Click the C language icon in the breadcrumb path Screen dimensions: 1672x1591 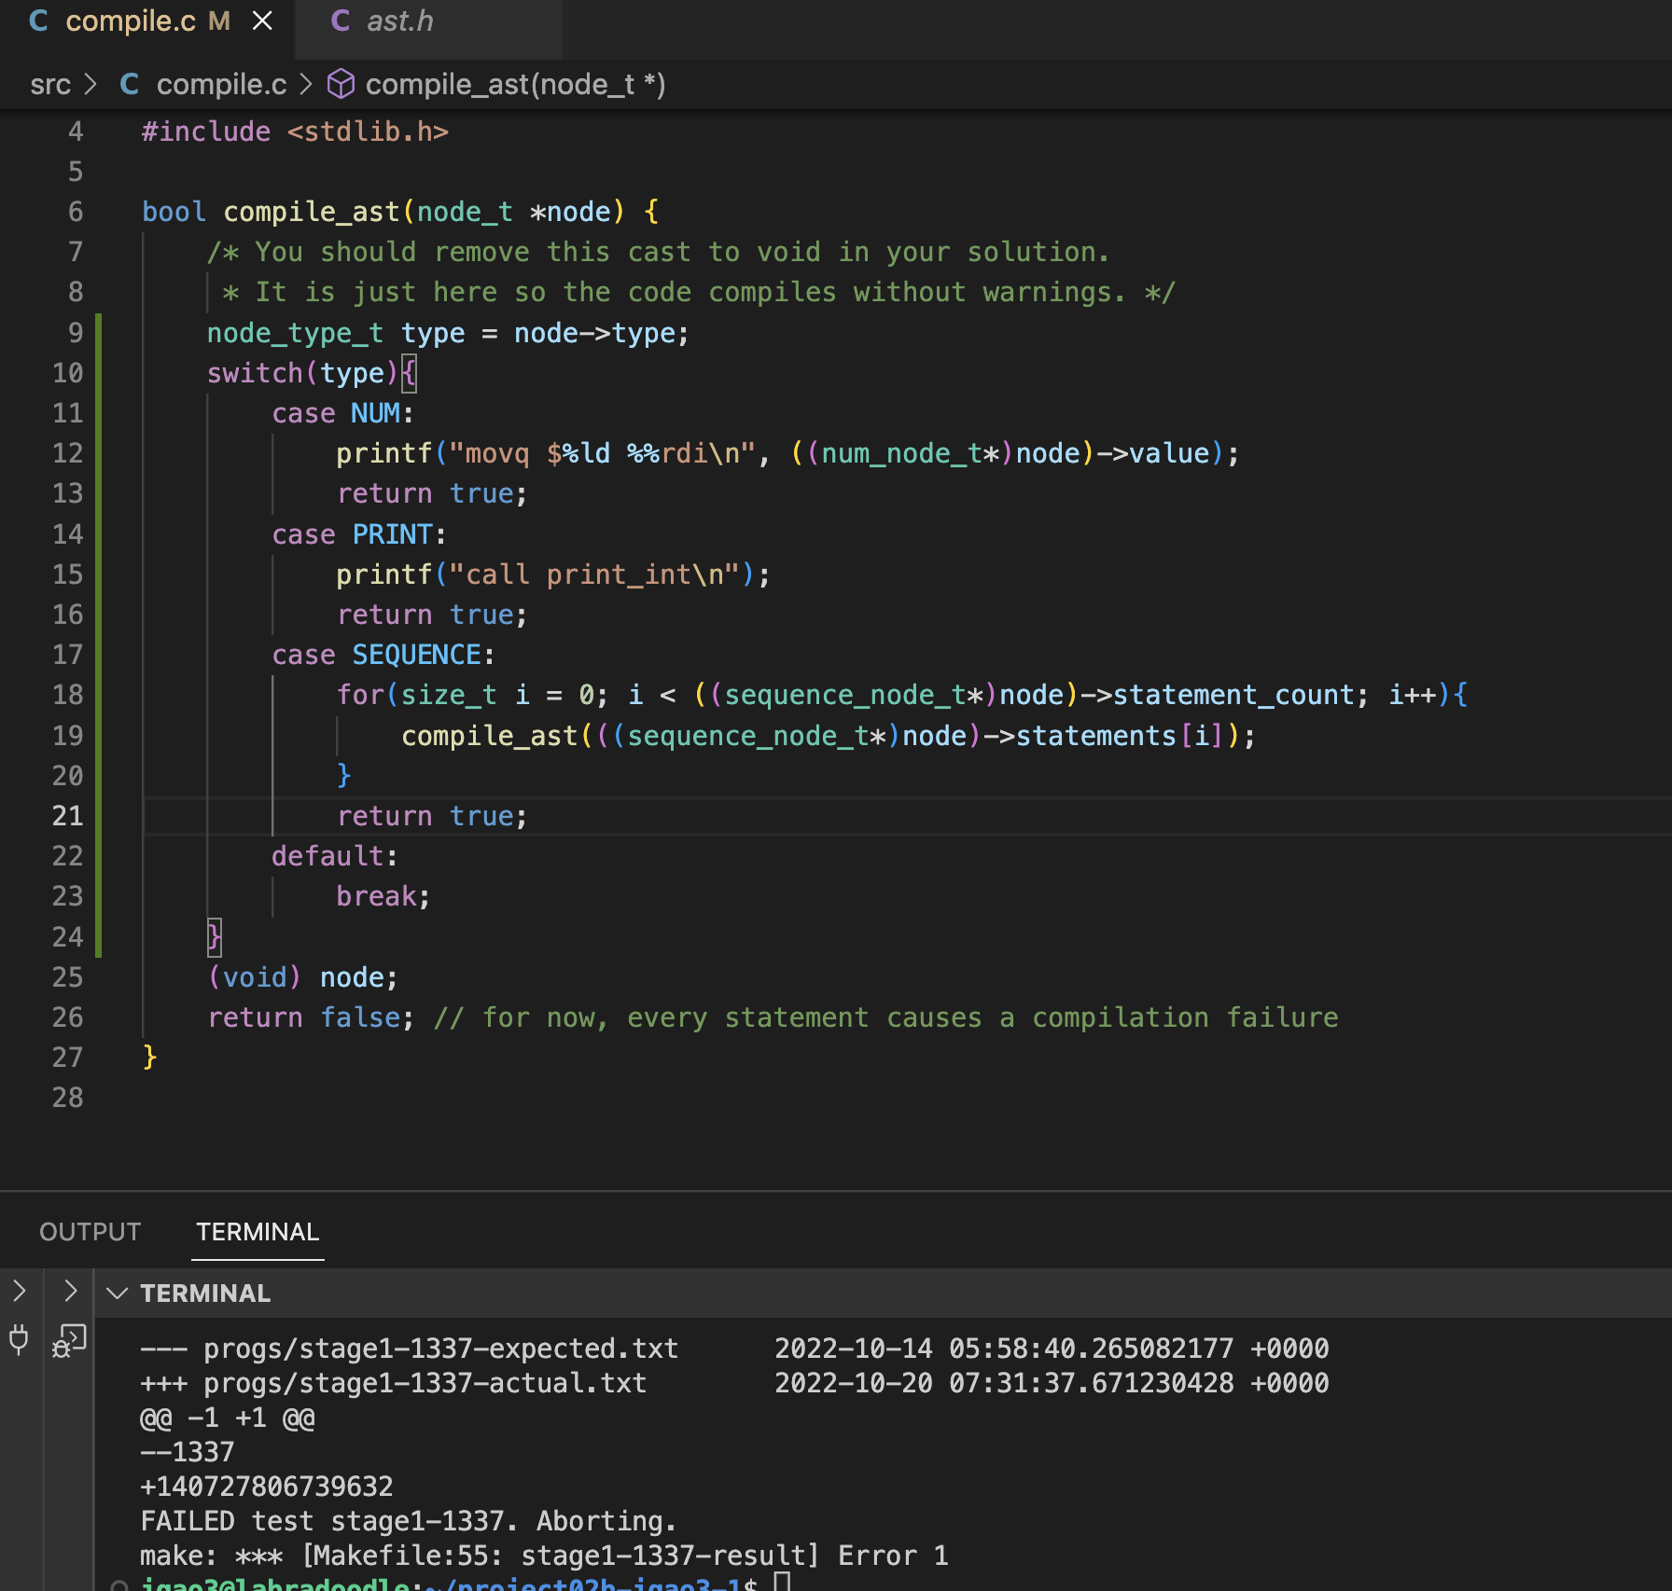130,84
